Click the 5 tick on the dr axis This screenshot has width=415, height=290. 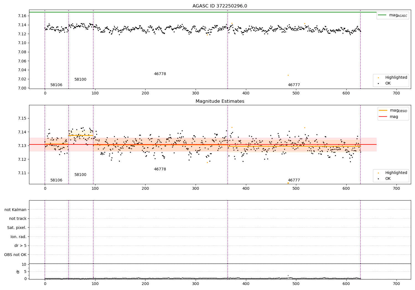pyautogui.click(x=25, y=272)
